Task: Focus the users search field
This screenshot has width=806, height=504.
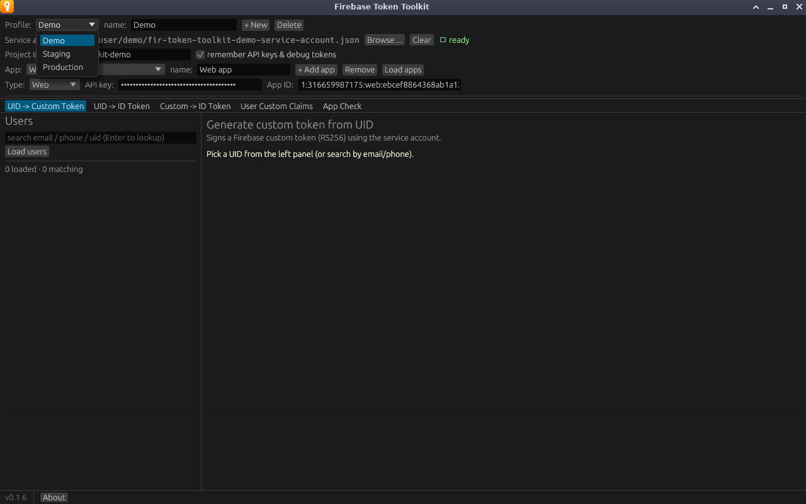Action: coord(101,138)
